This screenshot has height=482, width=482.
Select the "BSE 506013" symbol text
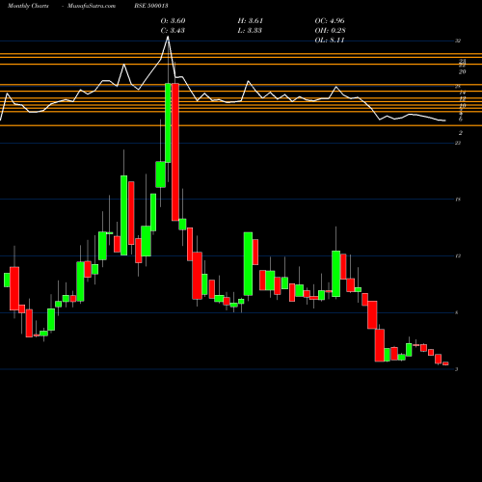pyautogui.click(x=151, y=6)
